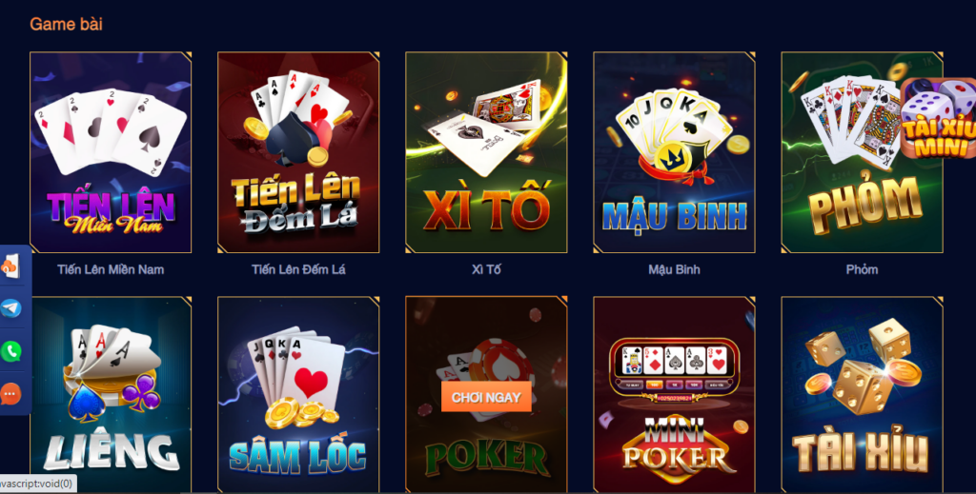Click the top download icon in sidebar
This screenshot has width=976, height=494.
[10, 266]
